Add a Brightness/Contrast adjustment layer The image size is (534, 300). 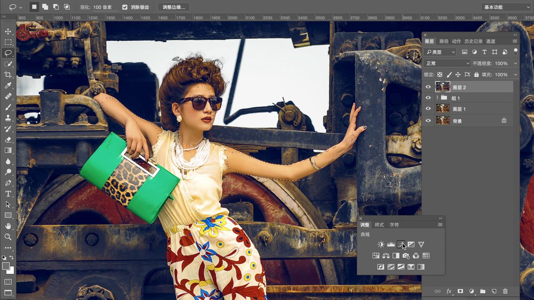point(381,245)
